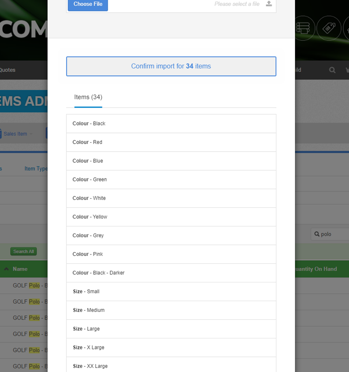Select the 'Colour - White' row
Viewport: 349px width, 372px height.
[171, 198]
